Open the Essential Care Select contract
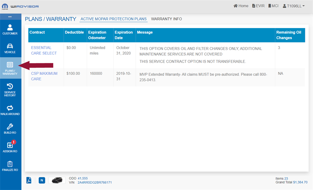The height and width of the screenshot is (190, 313). pyautogui.click(x=44, y=50)
